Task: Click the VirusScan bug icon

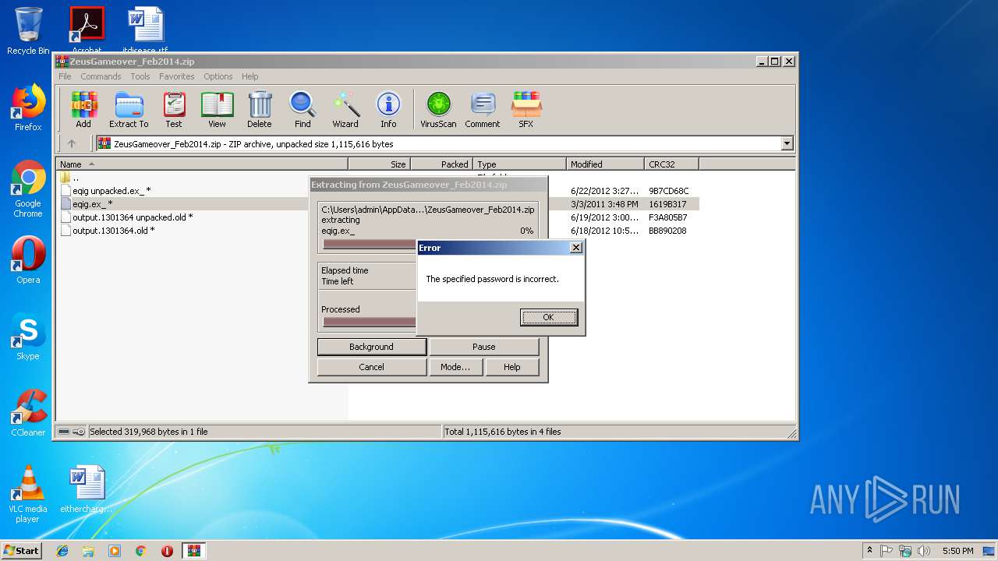Action: point(438,109)
